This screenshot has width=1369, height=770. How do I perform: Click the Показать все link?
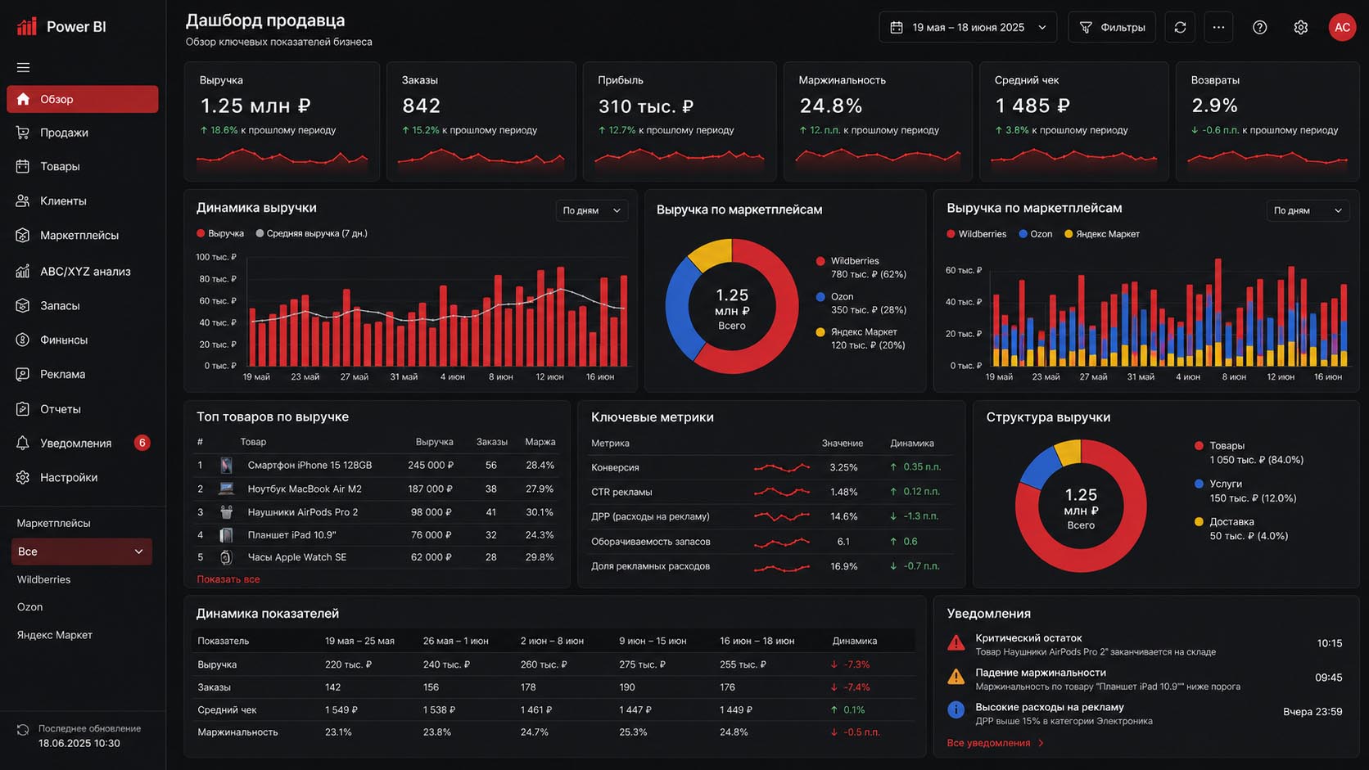[228, 579]
